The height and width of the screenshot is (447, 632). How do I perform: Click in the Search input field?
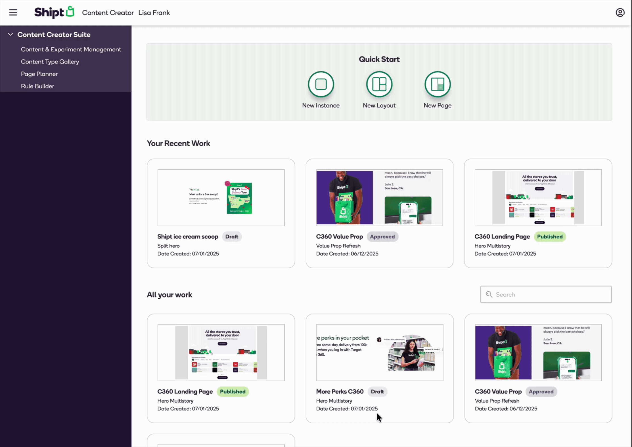coord(546,294)
